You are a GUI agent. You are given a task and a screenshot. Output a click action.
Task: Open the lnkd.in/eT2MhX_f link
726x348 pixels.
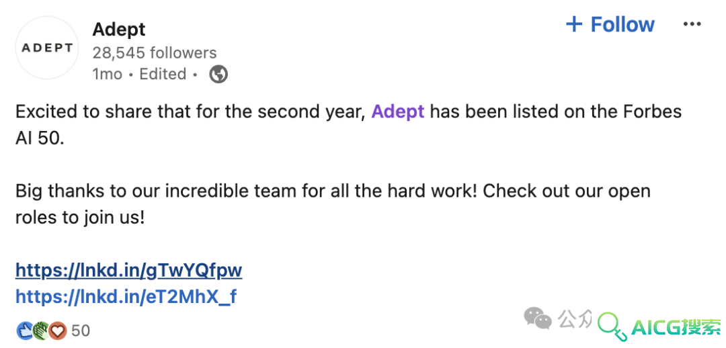click(x=126, y=296)
